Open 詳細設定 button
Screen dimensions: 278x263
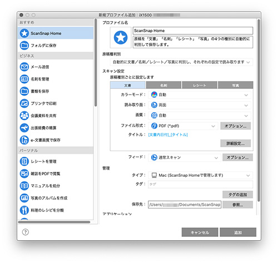coord(236,143)
